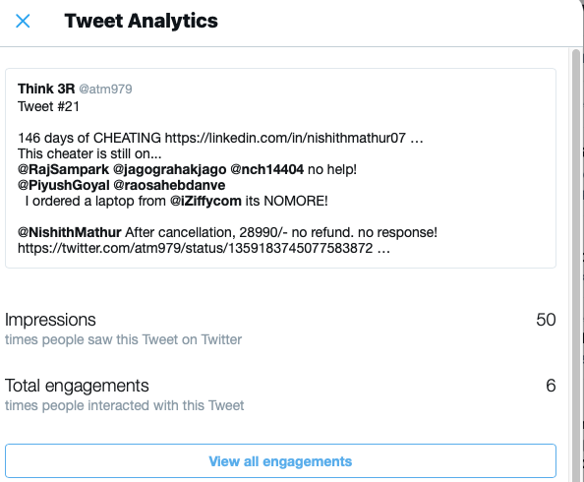Click the Think 3R author name
584x482 pixels.
point(46,89)
